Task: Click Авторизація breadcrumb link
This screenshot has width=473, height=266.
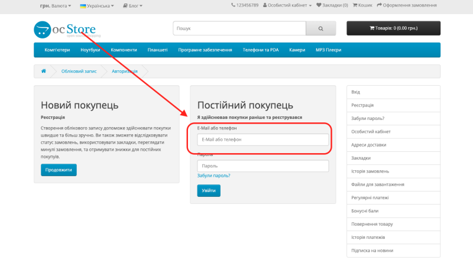Action: [125, 71]
